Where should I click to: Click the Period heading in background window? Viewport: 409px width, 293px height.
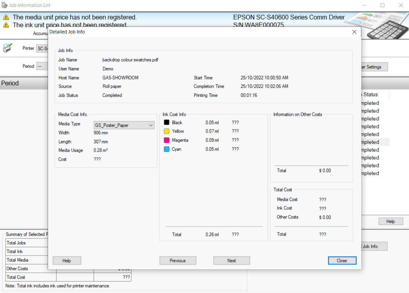(10, 83)
